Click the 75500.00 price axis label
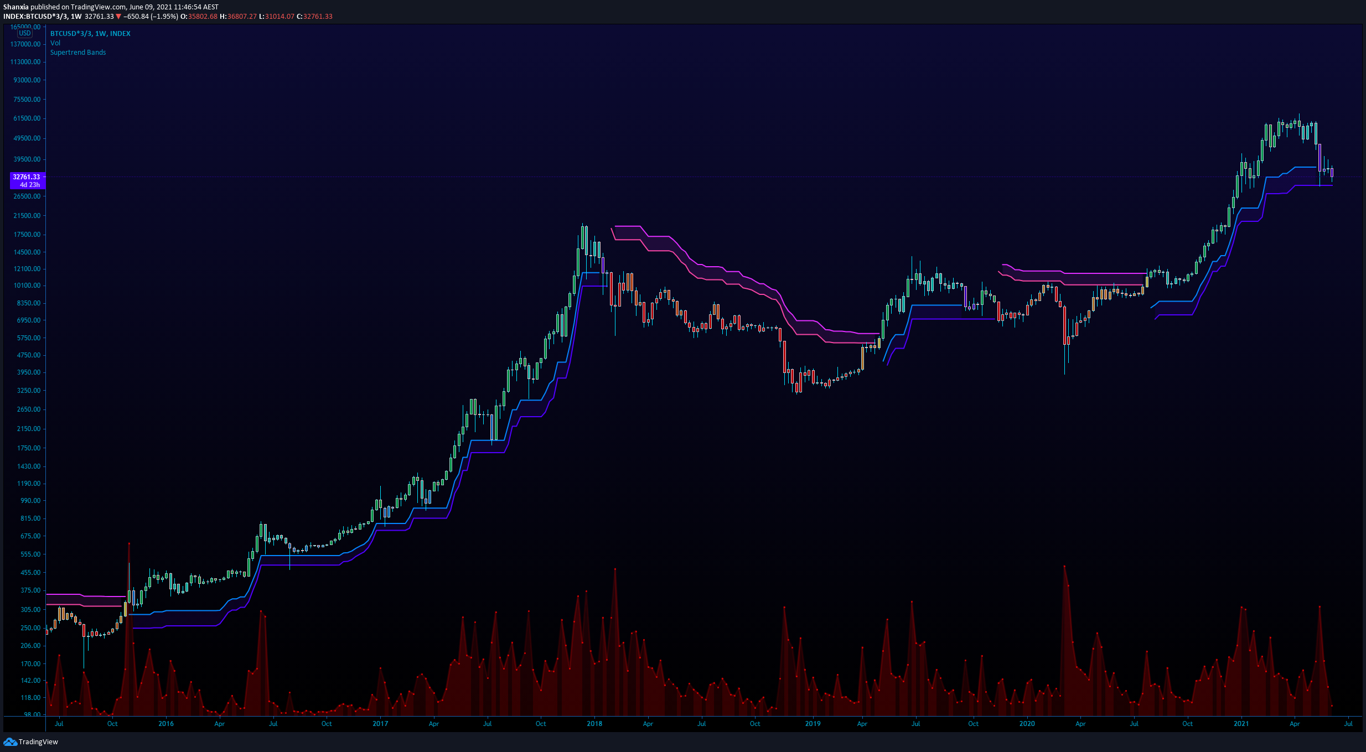This screenshot has height=752, width=1366. pos(27,100)
